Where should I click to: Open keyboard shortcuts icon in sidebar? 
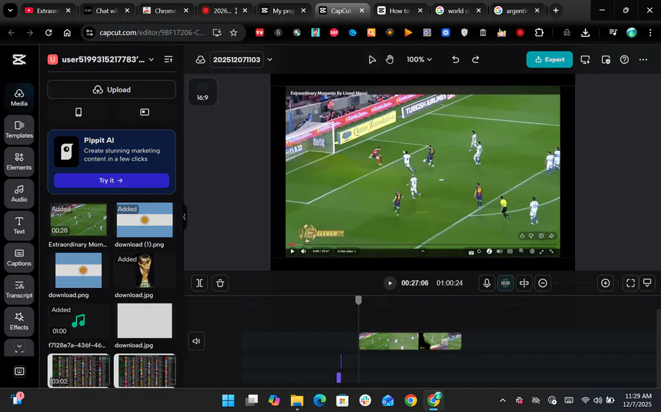coord(19,371)
